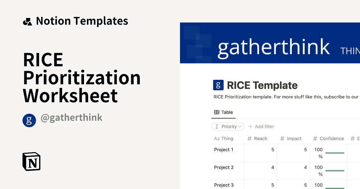Select the @gatherthink avatar badge

[x=29, y=120]
